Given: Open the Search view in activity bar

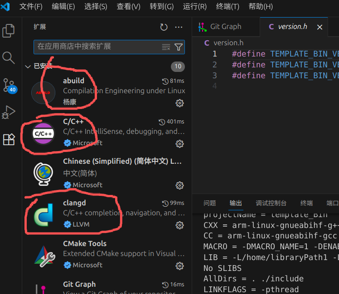Looking at the screenshot, I should 9,57.
